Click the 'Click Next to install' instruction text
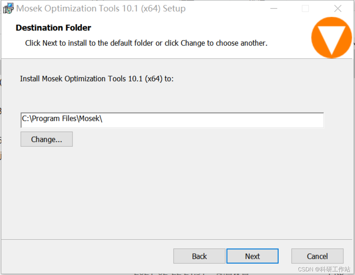Screen dimensions: 355x275 point(146,43)
